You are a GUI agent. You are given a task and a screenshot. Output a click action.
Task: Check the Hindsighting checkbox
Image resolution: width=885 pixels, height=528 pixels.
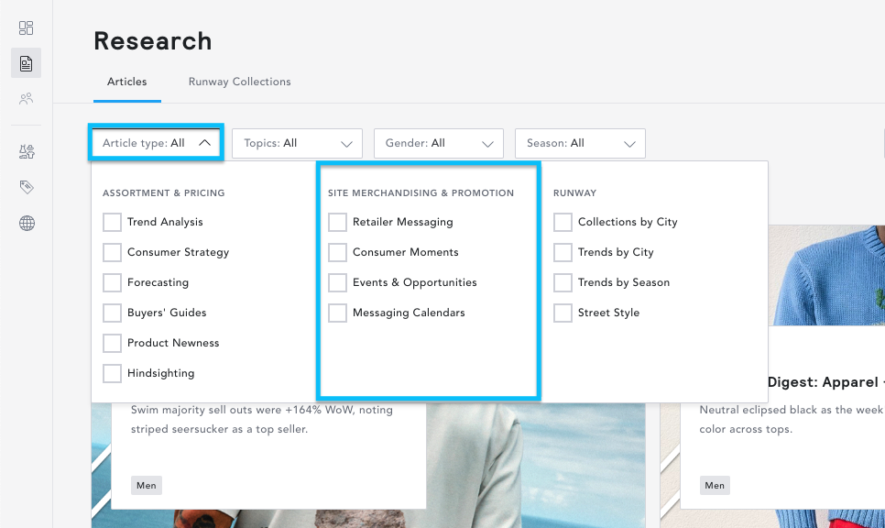click(112, 373)
